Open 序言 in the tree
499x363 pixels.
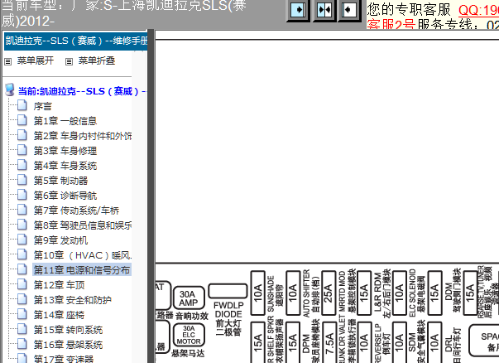[x=43, y=106]
